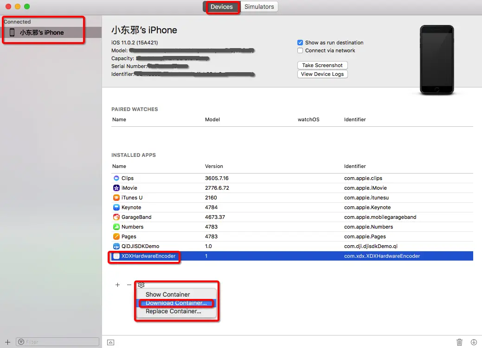Viewport: 482px width, 348px height.
Task: Enable Connect via network checkbox
Action: pos(300,50)
